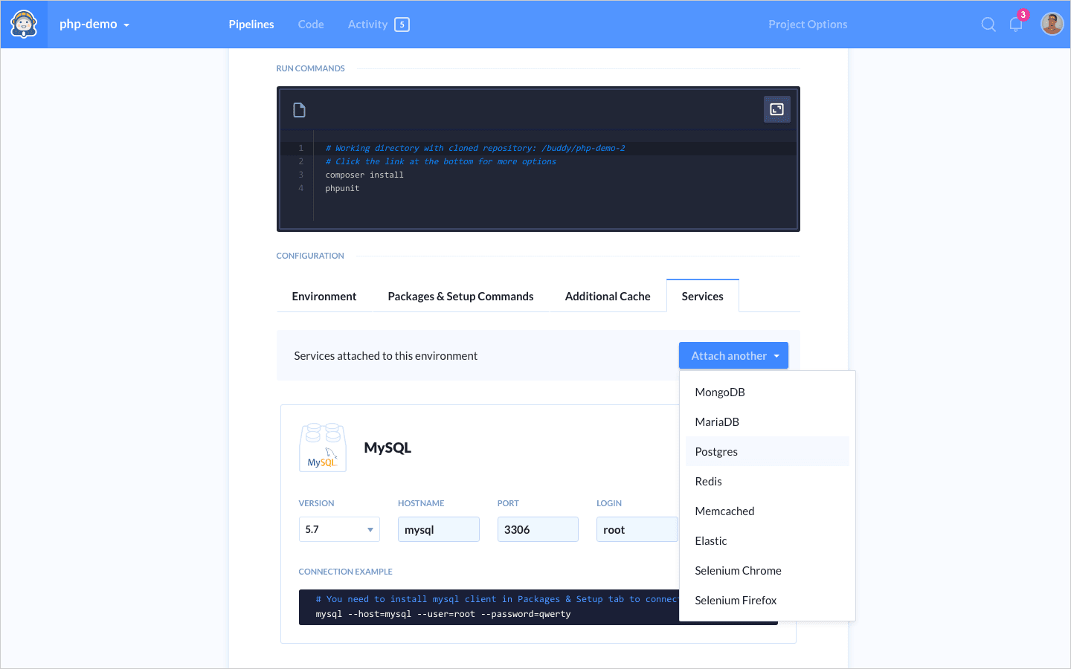Click the Buddy mascot logo
The height and width of the screenshot is (669, 1071).
click(x=24, y=25)
